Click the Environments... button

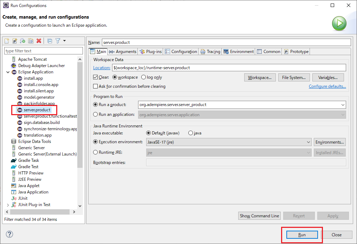pyautogui.click(x=330, y=142)
